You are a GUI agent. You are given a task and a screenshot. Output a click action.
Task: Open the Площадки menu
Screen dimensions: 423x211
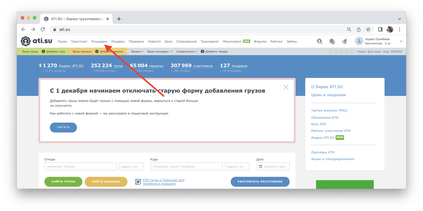tap(99, 41)
